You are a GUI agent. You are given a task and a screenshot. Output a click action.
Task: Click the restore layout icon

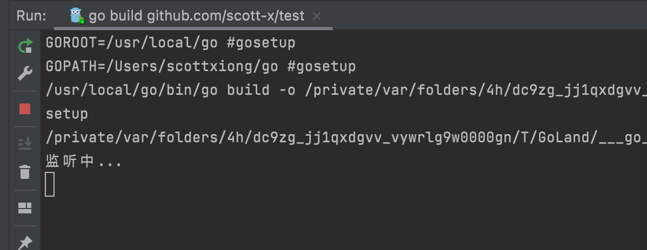[25, 208]
